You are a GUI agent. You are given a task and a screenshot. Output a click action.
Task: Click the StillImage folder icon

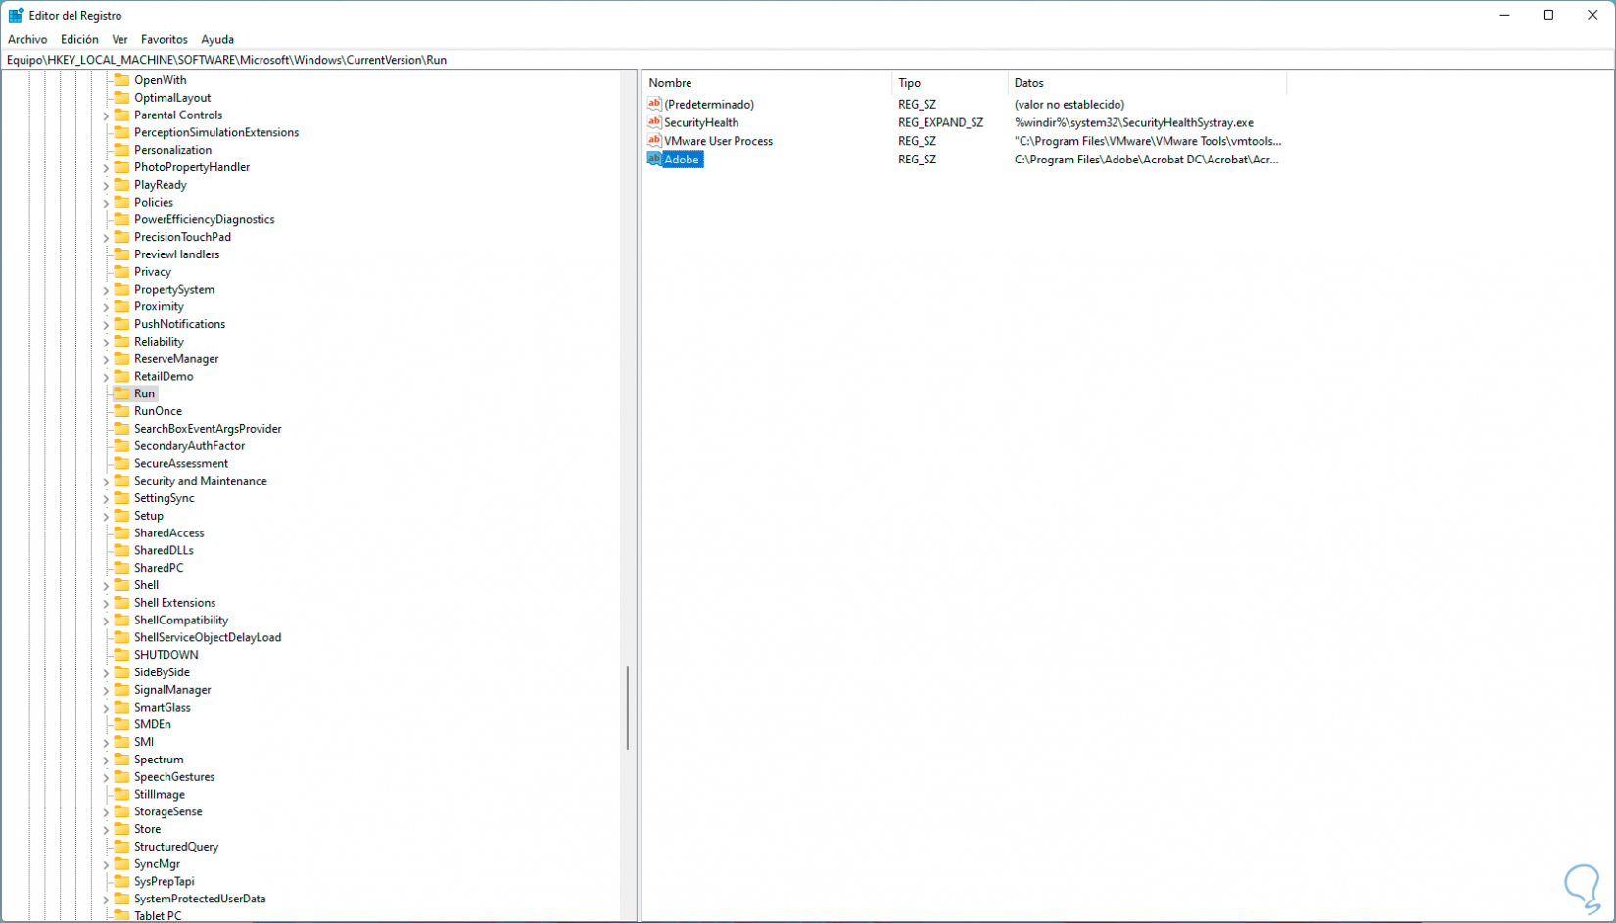(x=121, y=794)
